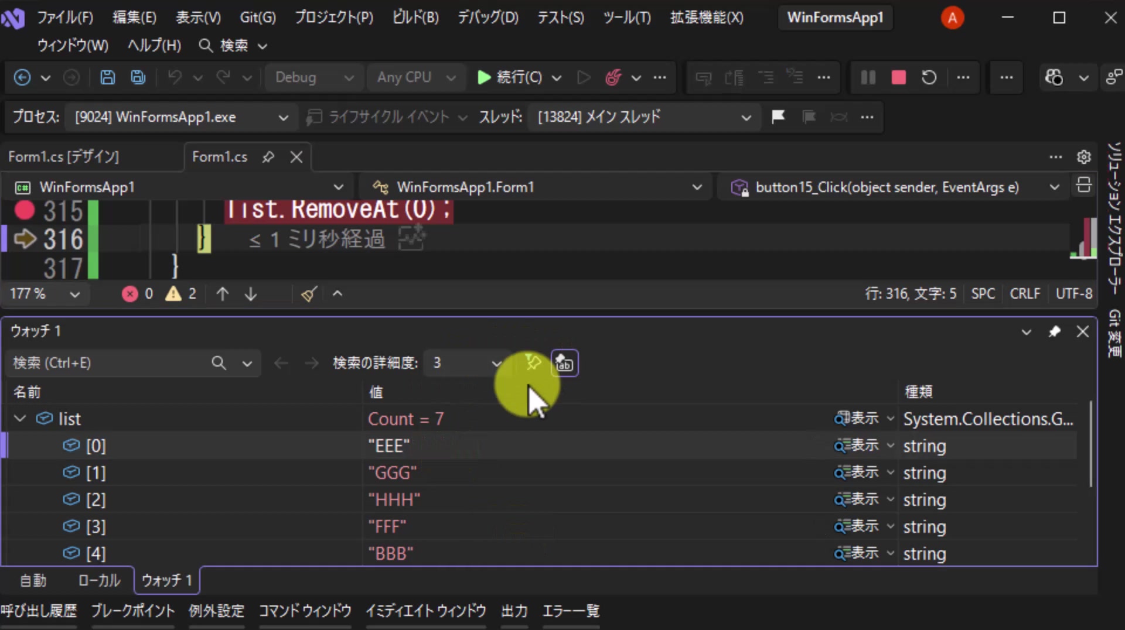The image size is (1125, 630).
Task: Pause debugging with Break All icon
Action: 868,77
